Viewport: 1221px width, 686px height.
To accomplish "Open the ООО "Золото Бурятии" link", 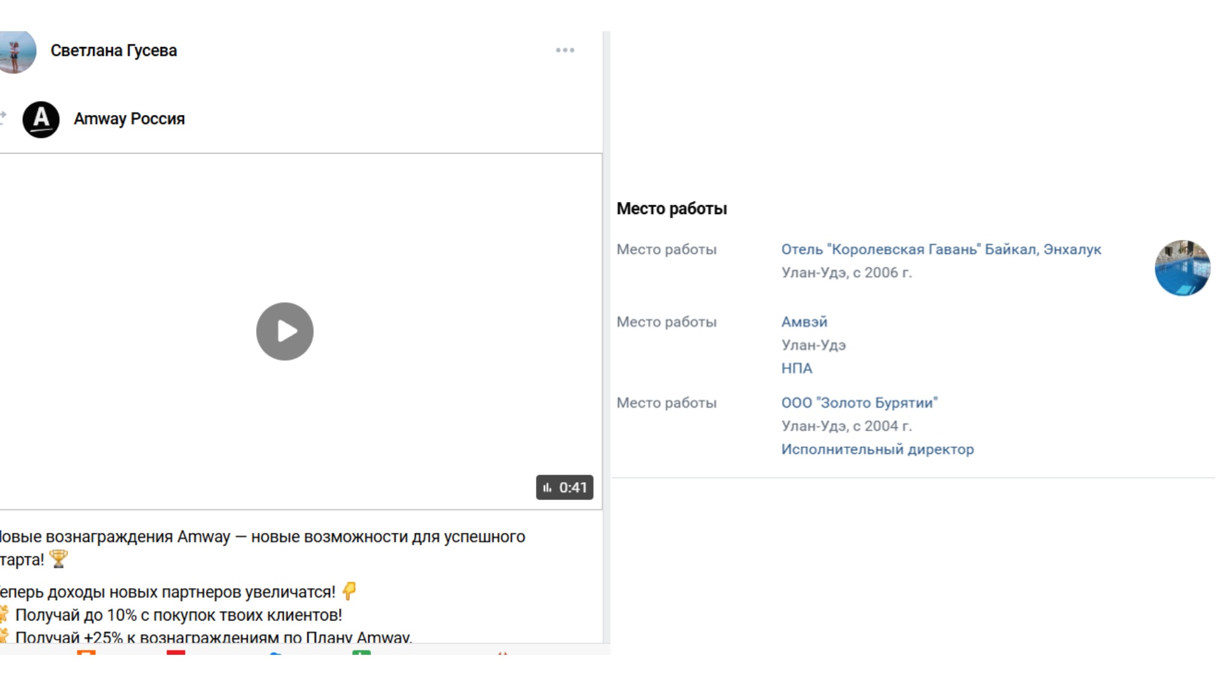I will tap(860, 403).
